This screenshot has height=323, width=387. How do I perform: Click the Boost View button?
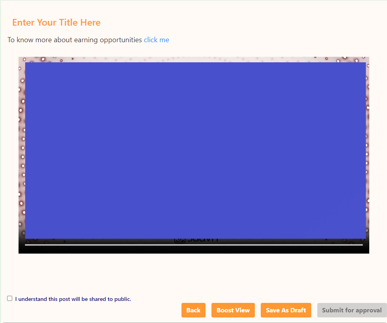233,310
